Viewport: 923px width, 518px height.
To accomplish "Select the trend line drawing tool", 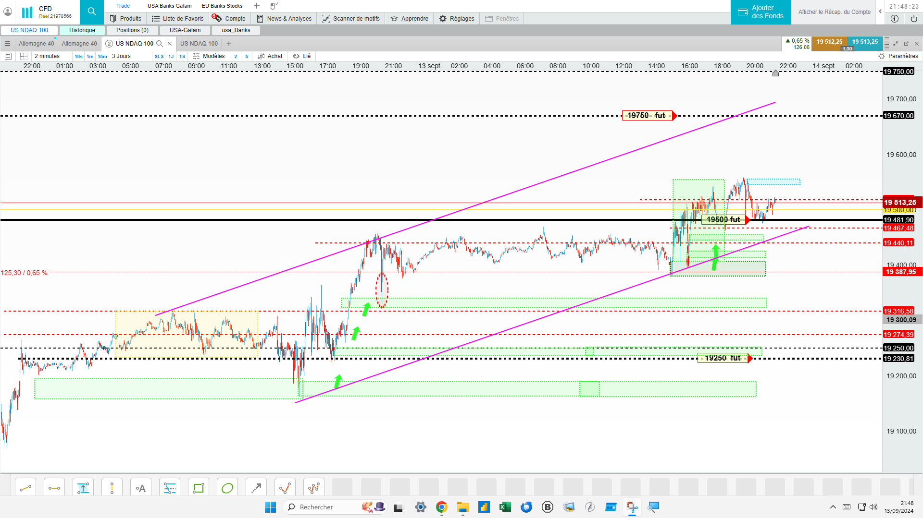I will 25,488.
